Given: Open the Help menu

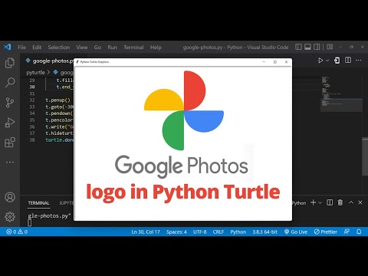Looking at the screenshot, I should (156, 48).
